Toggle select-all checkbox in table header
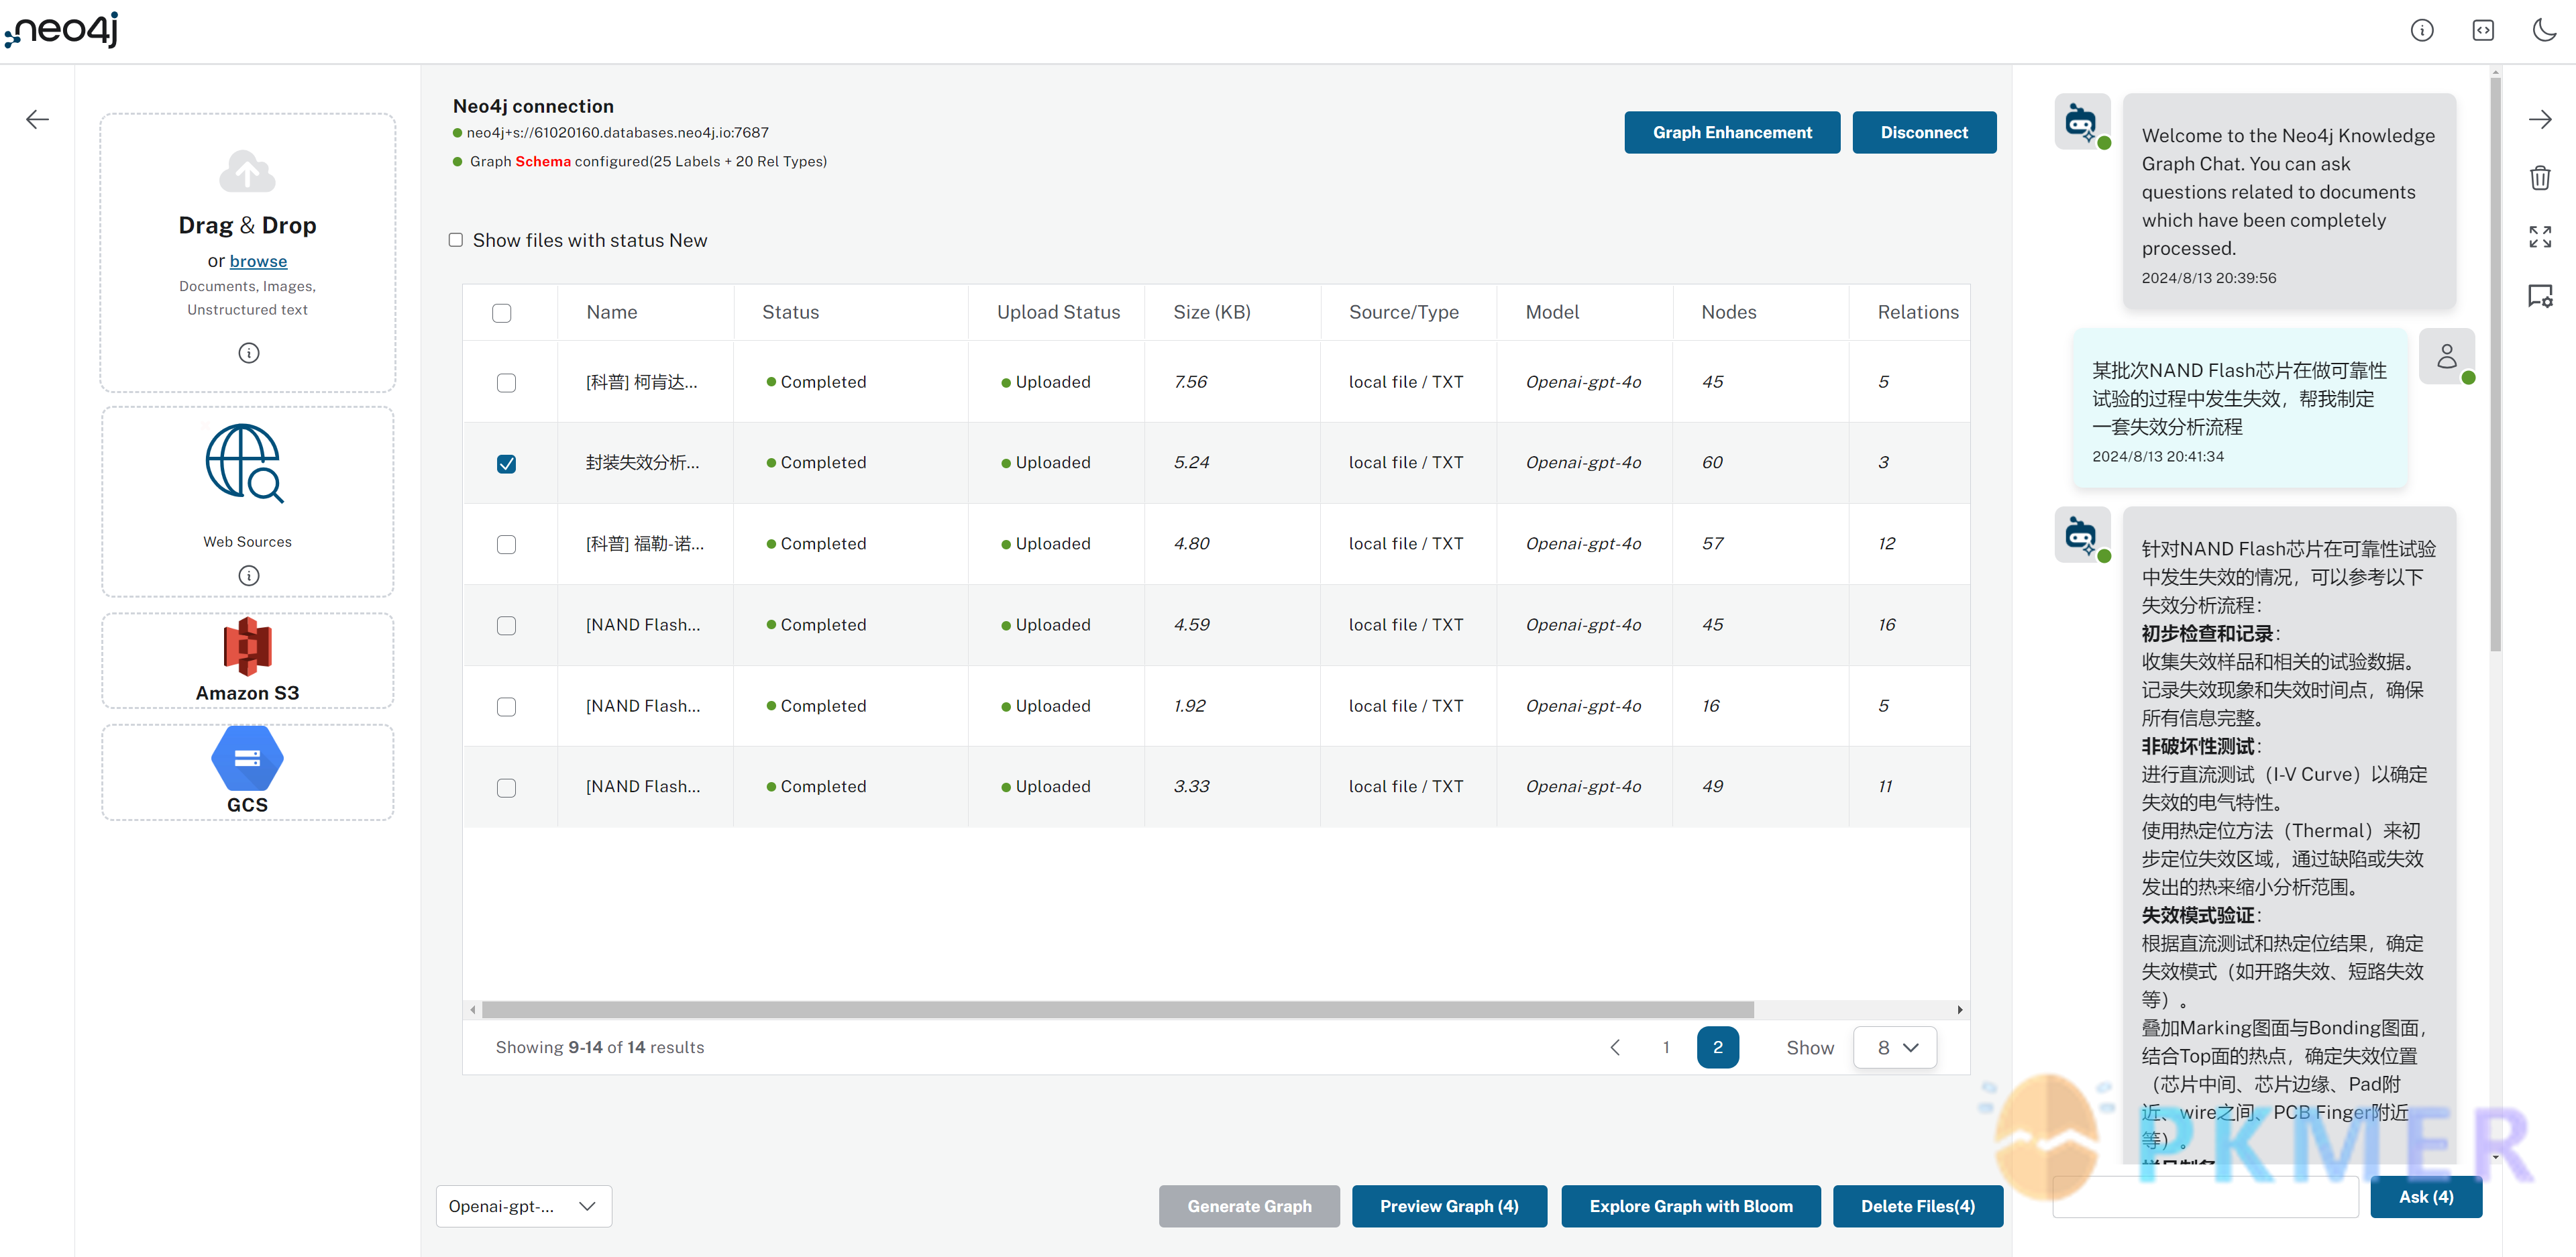The height and width of the screenshot is (1257, 2576). (502, 313)
